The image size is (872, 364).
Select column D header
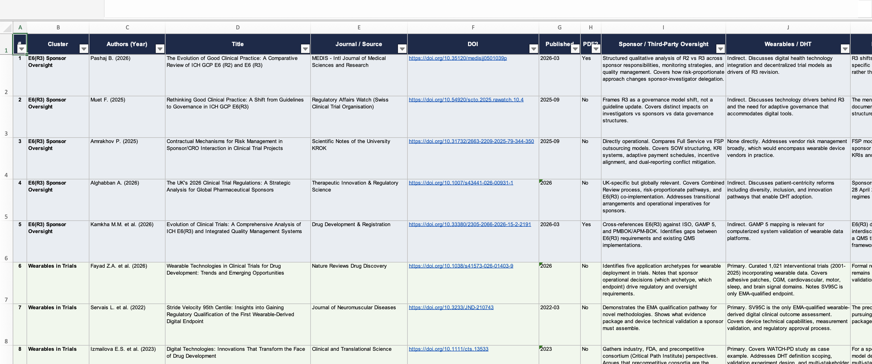click(x=238, y=28)
